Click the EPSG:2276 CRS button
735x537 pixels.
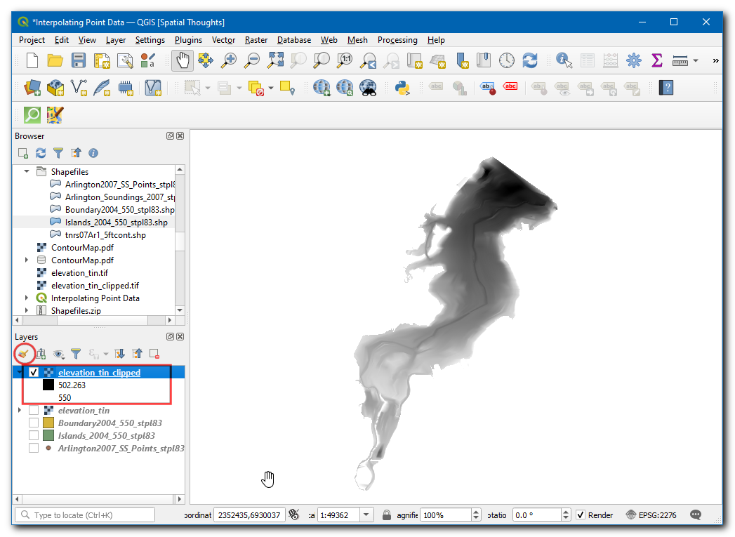(651, 515)
